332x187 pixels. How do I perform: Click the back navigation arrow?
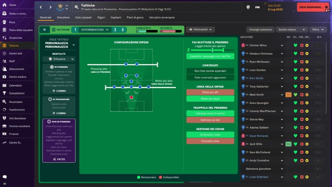pos(41,7)
